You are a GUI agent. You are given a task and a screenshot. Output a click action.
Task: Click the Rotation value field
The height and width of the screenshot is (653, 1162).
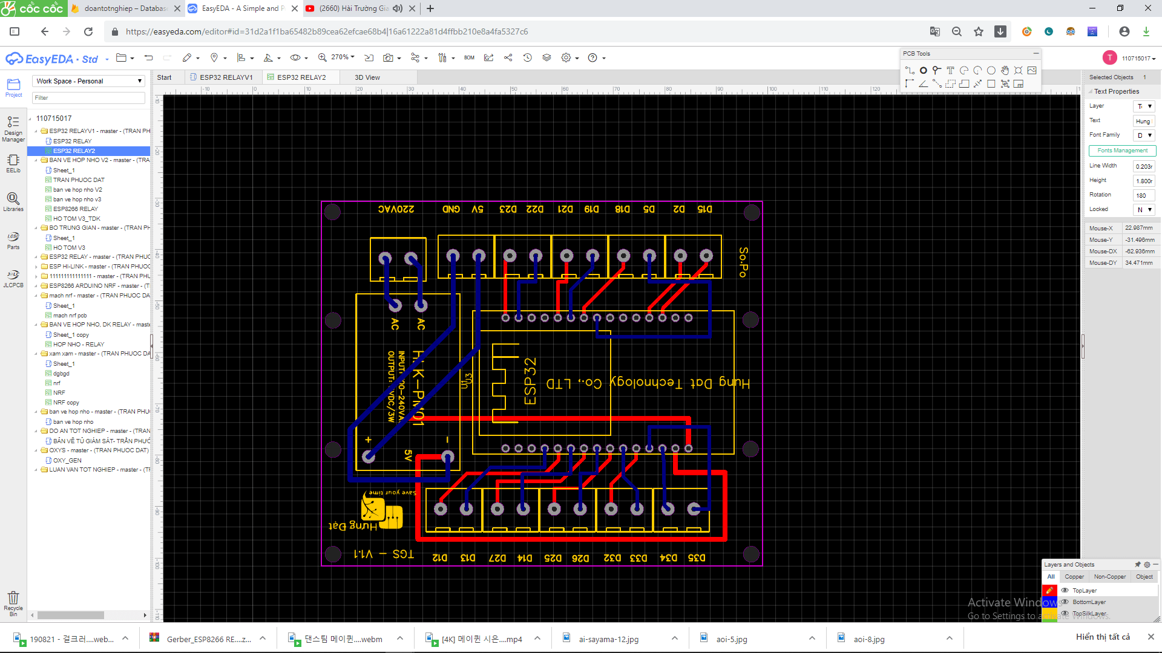(x=1144, y=195)
